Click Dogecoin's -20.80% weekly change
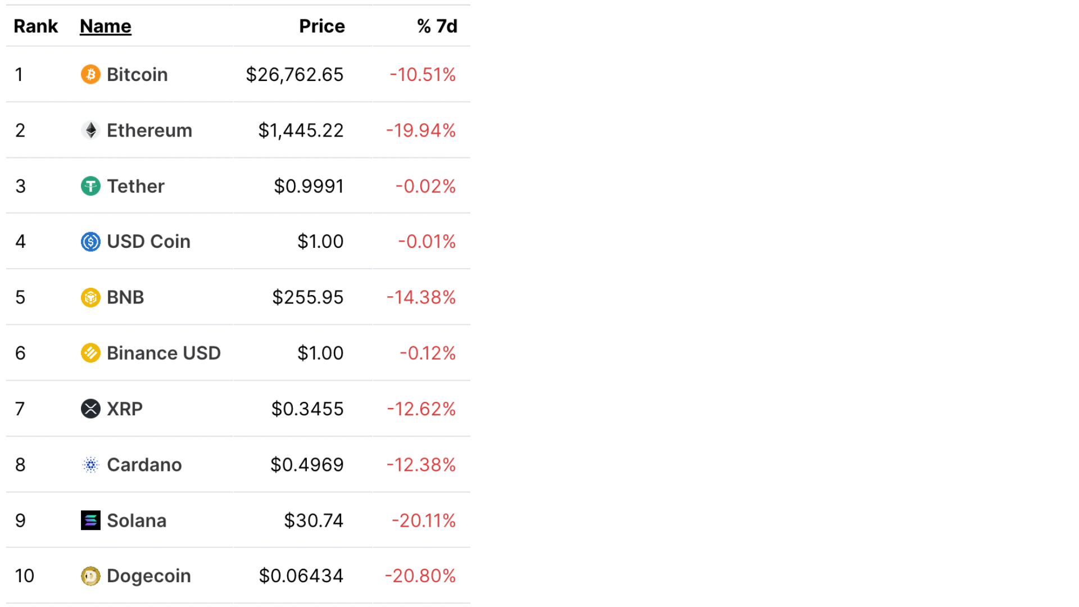Image resolution: width=1079 pixels, height=607 pixels. tap(420, 576)
